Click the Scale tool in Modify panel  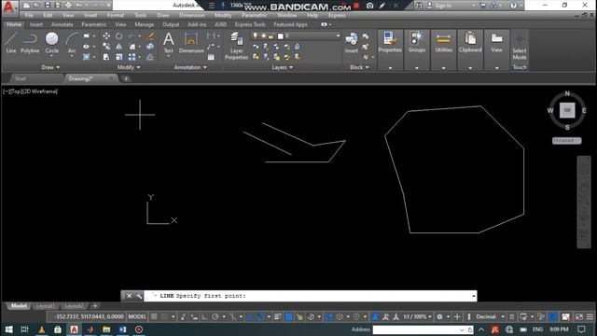[x=119, y=57]
